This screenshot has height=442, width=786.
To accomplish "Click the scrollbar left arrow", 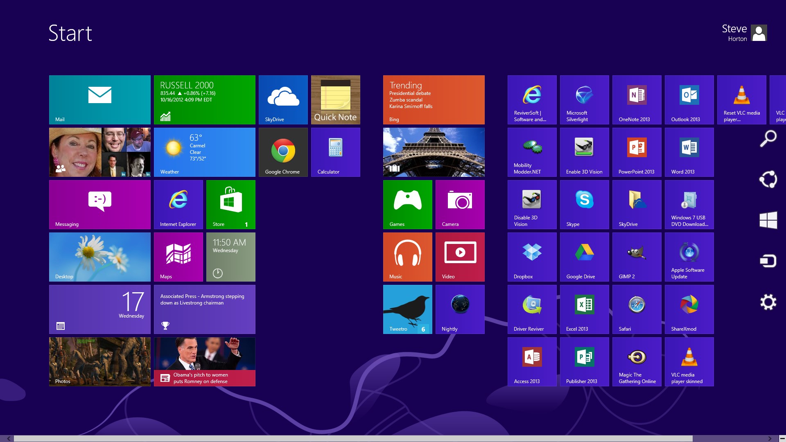I will click(8, 438).
